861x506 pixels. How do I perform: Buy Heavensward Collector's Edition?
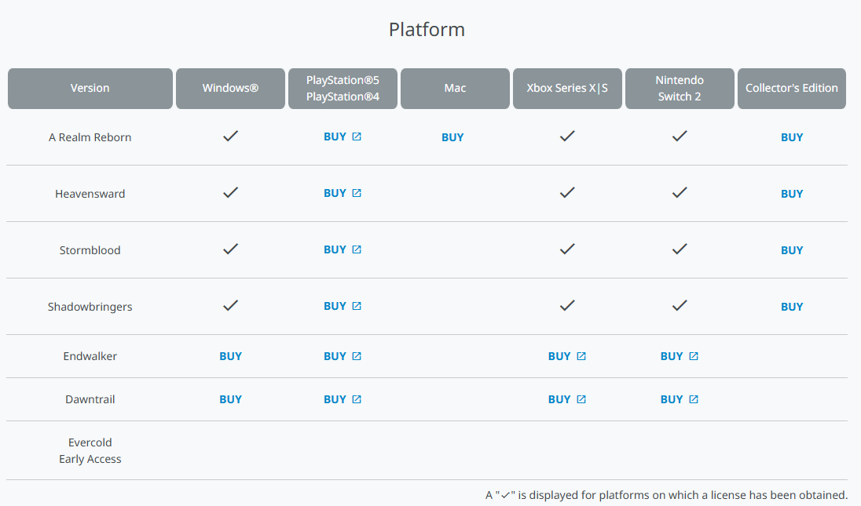pos(792,194)
